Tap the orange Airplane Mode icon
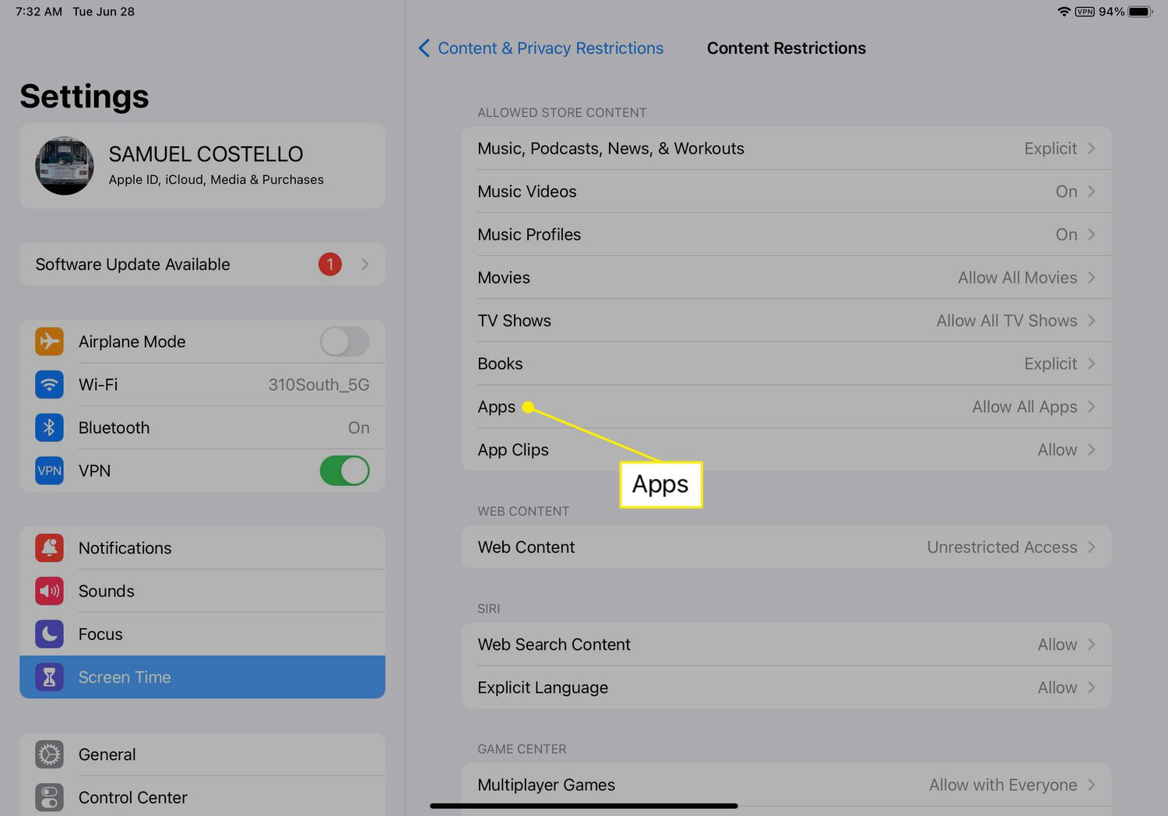The height and width of the screenshot is (816, 1168). pos(49,342)
